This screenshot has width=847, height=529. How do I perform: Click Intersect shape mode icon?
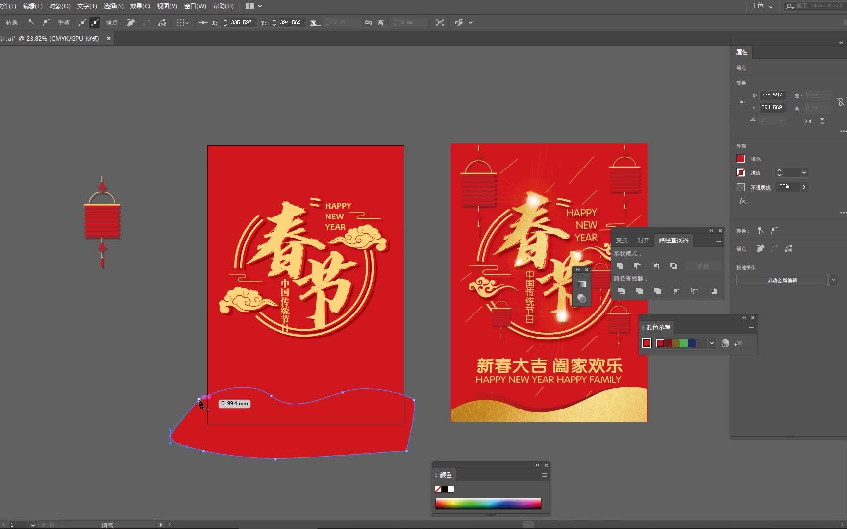[655, 266]
